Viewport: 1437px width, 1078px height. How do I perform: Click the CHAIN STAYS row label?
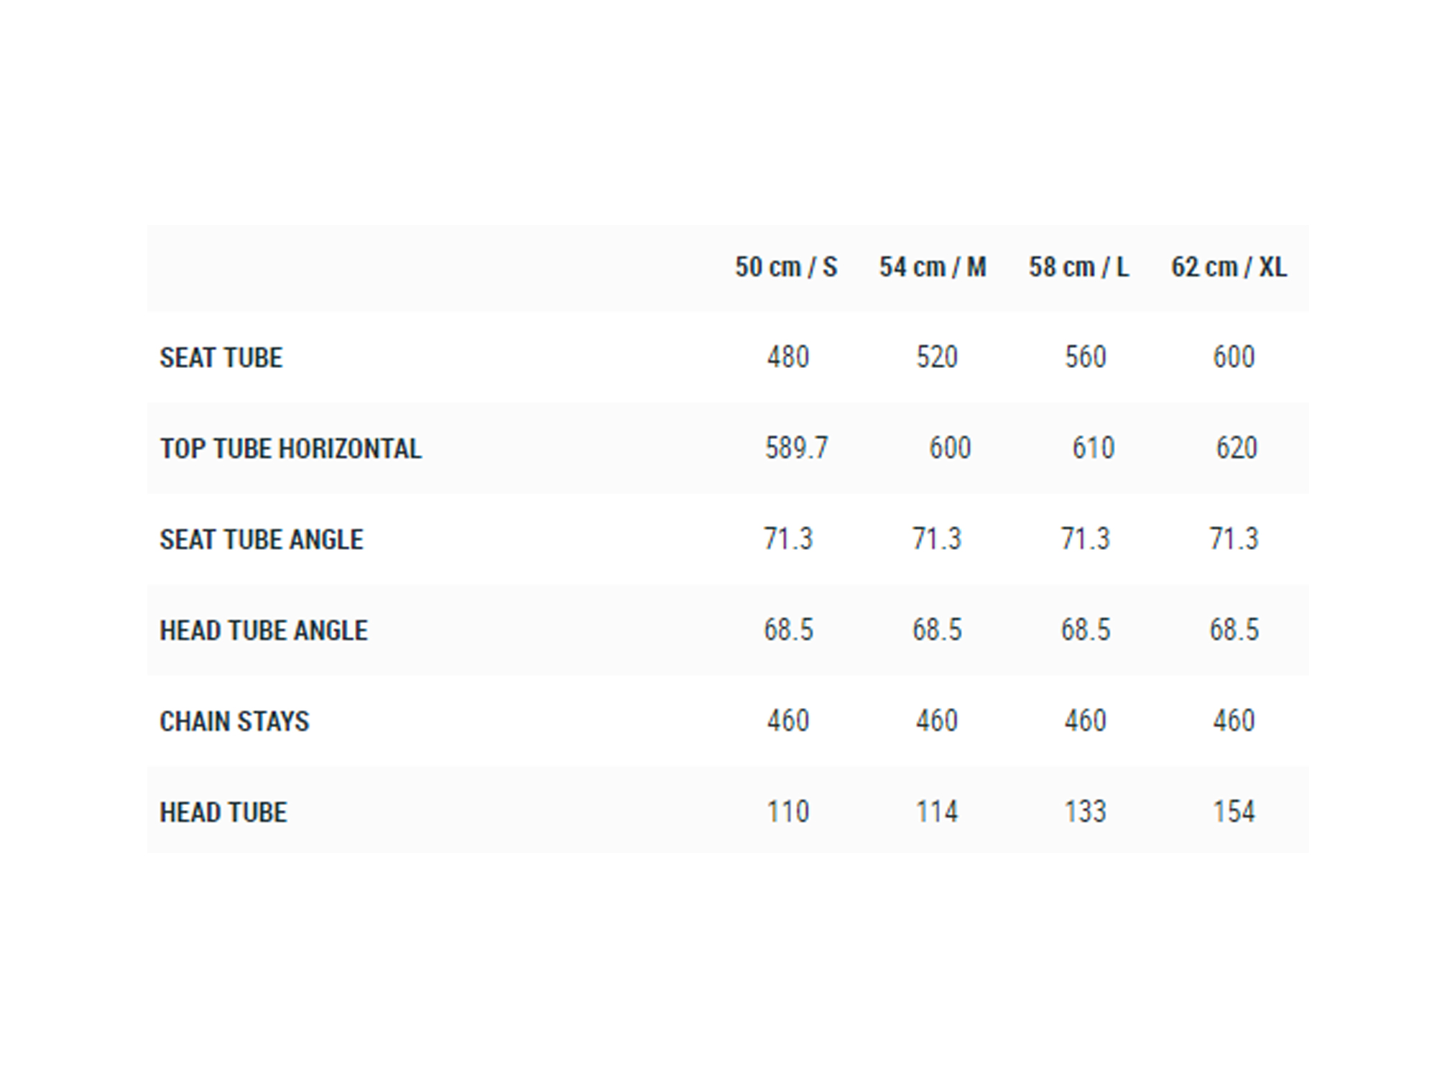[234, 722]
